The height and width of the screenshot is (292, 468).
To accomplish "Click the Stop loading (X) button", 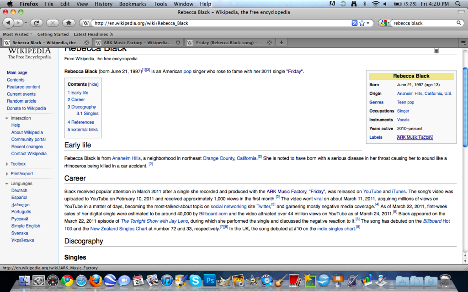I will [x=53, y=23].
